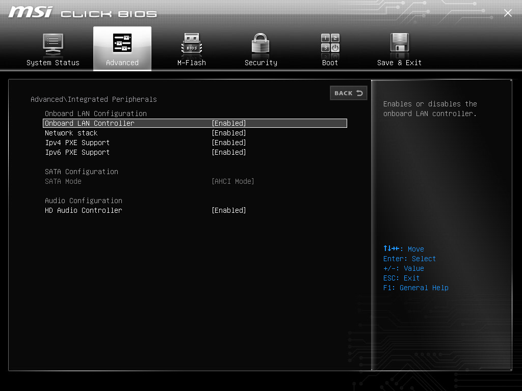Change Onboard LAN Controller Enabled value

[229, 123]
